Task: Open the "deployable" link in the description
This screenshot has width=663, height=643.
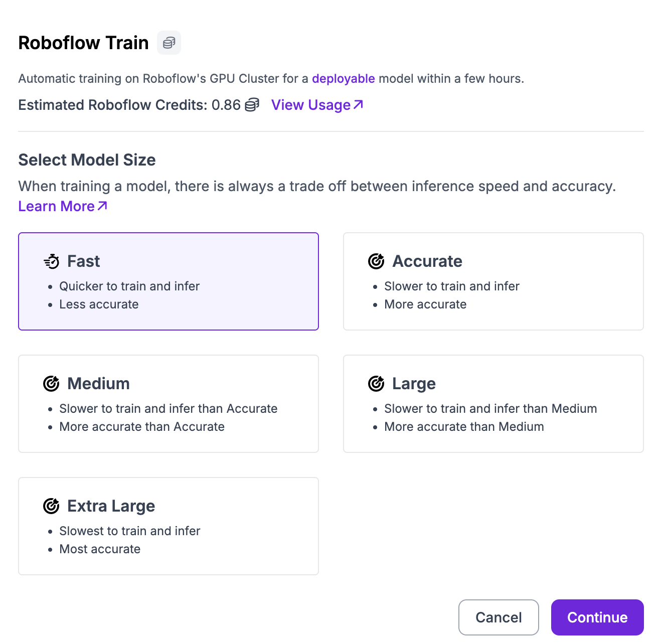Action: [343, 79]
